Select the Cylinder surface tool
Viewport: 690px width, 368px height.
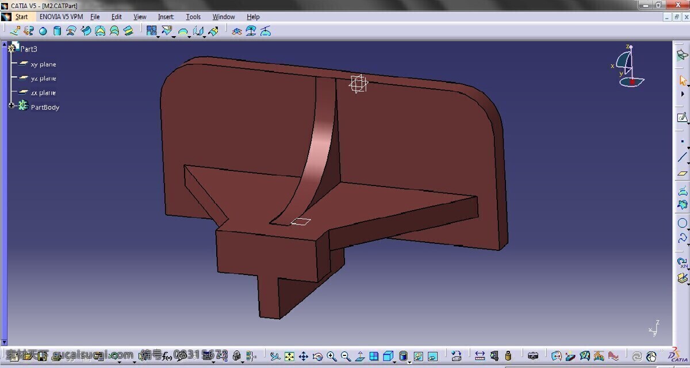[x=57, y=31]
